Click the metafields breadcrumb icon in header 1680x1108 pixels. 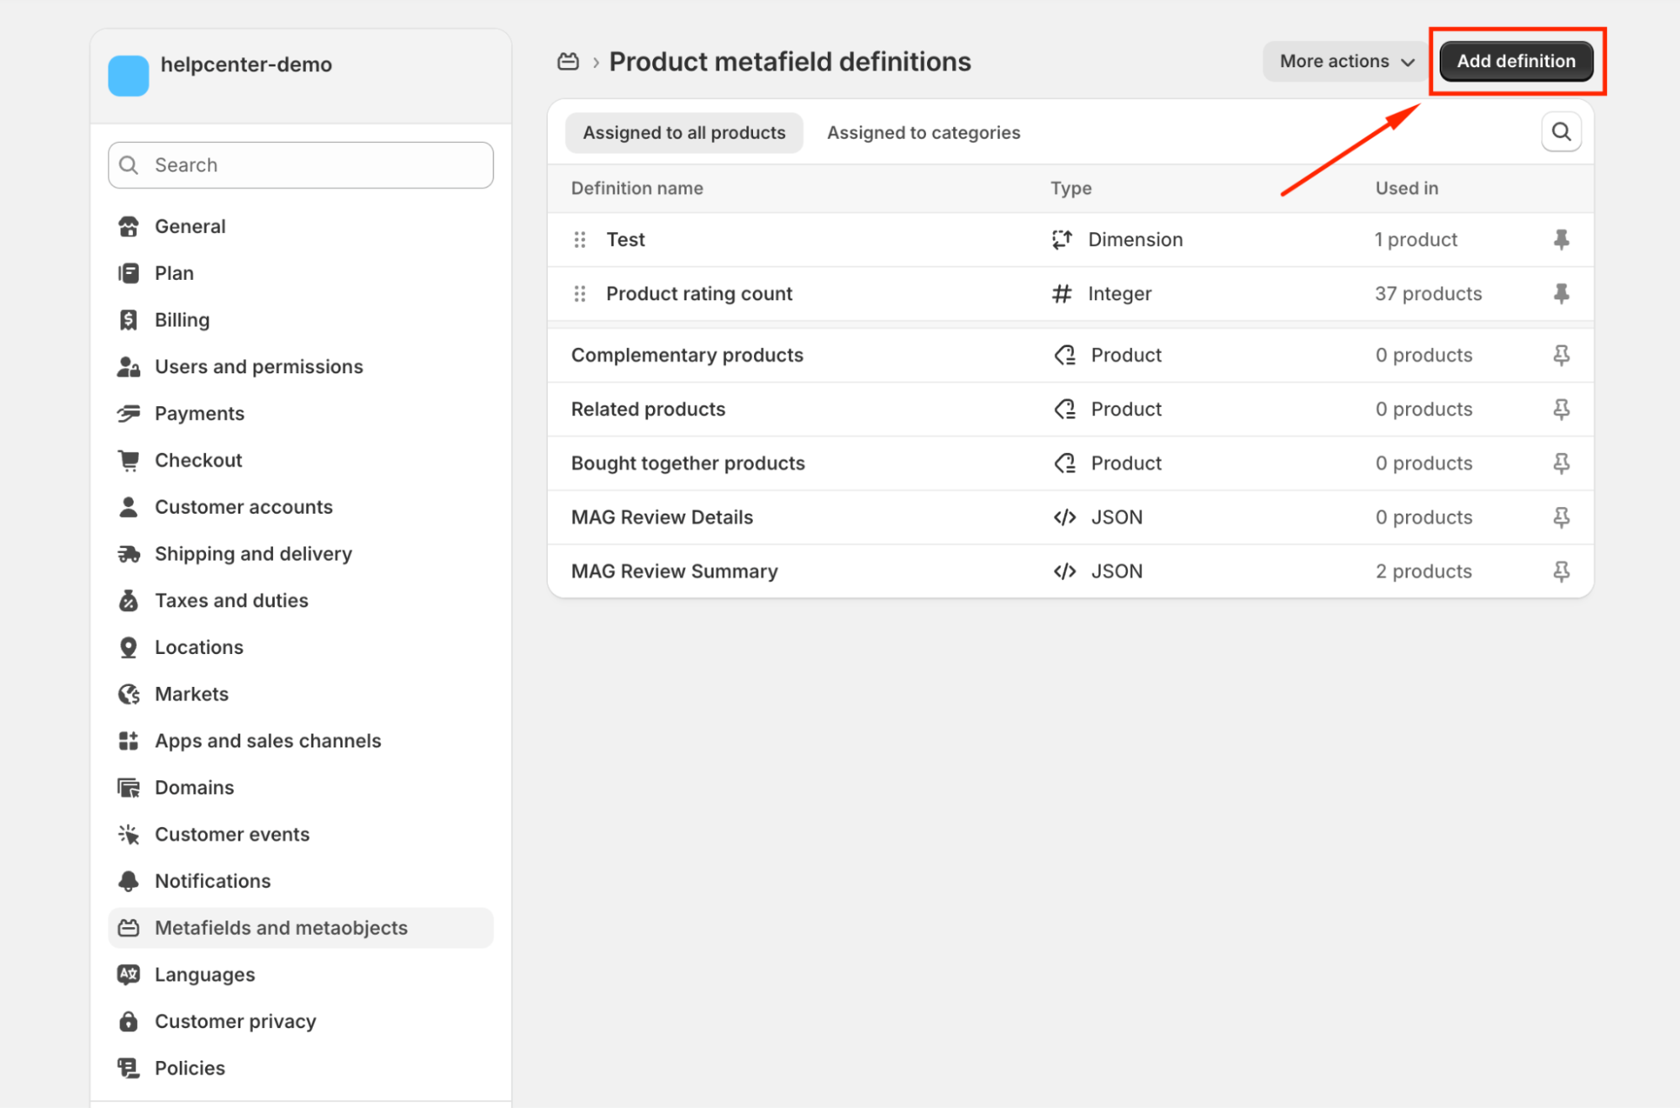pos(568,61)
